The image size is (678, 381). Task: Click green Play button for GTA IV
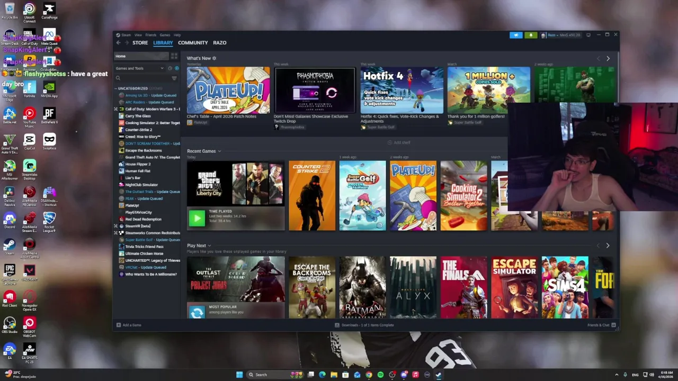tap(197, 218)
